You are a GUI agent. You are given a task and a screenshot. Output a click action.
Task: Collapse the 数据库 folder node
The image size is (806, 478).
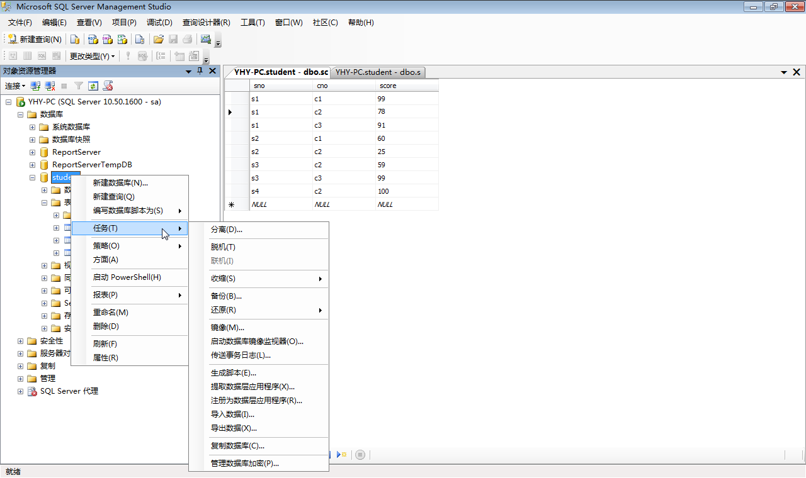21,114
